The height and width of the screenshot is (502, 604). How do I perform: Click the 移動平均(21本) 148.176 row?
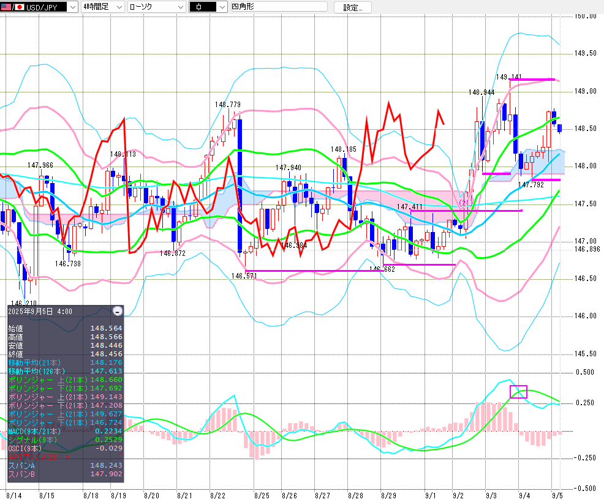tap(65, 362)
